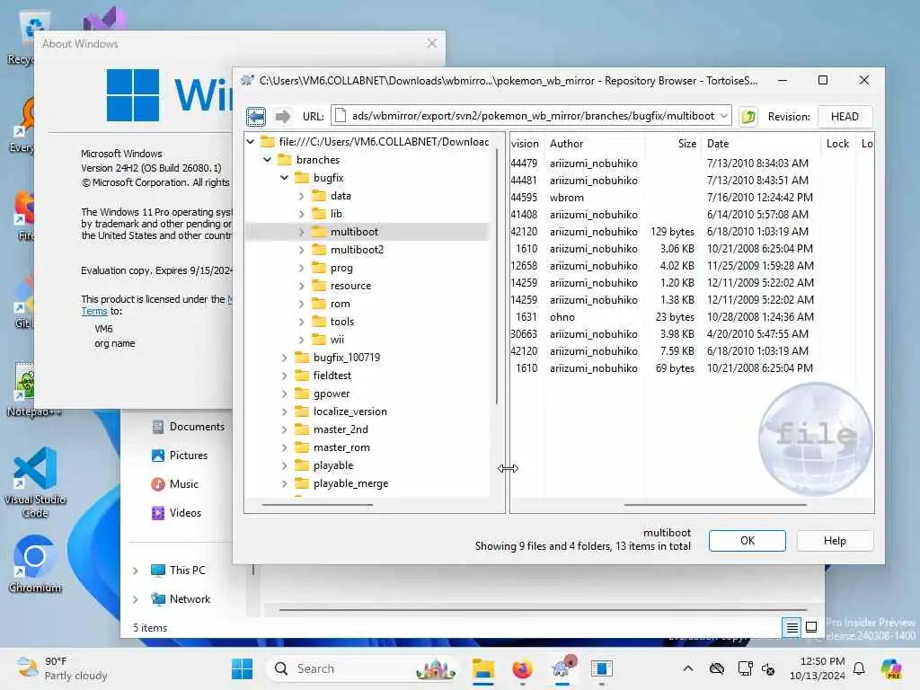This screenshot has height=690, width=920.
Task: Collapse the root file:///C:/Users tree node
Action: coord(251,141)
